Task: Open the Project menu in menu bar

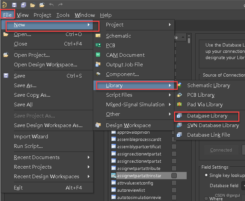Action: [42, 15]
